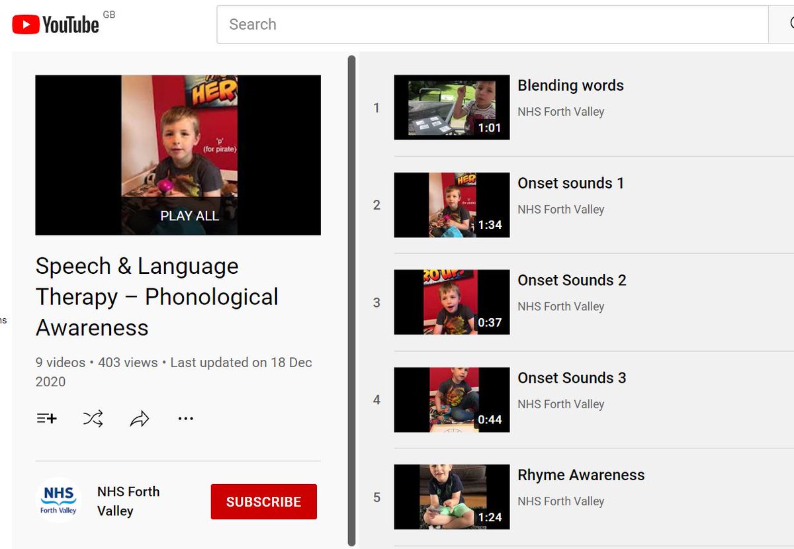Click NHS Forth Valley under Onset Sounds 2
Viewport: 794px width, 549px height.
click(x=561, y=306)
